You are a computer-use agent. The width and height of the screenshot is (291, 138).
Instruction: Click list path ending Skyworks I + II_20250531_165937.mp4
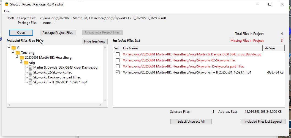tap(187, 72)
